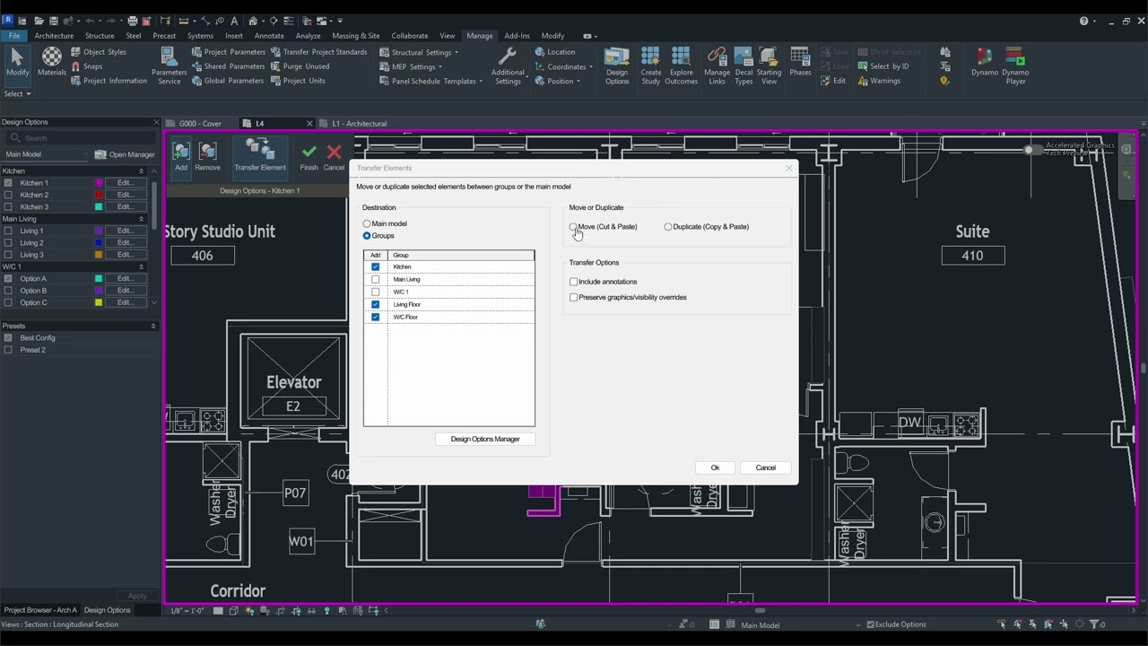Click the Transfer Element tool

tap(260, 154)
